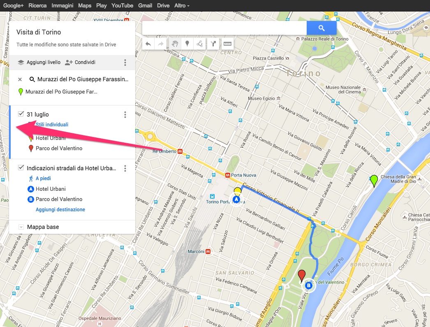Open the directions layer three-dot menu

coord(125,168)
